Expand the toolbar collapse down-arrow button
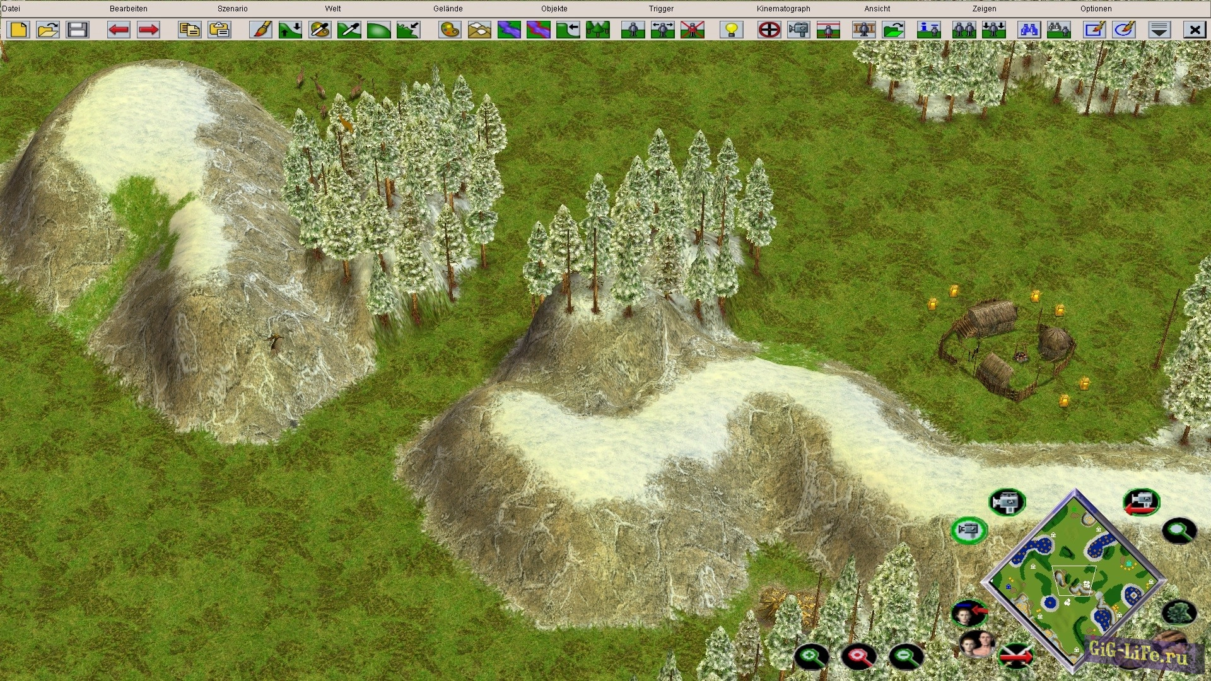This screenshot has height=681, width=1211. pos(1159,30)
